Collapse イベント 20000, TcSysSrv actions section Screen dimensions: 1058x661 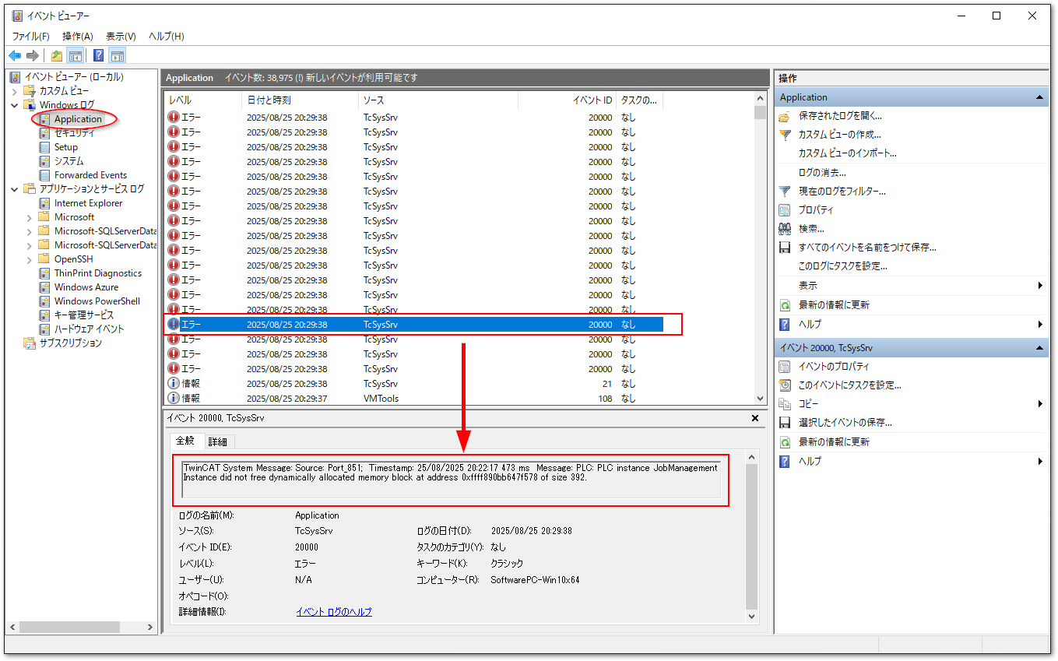[1039, 348]
